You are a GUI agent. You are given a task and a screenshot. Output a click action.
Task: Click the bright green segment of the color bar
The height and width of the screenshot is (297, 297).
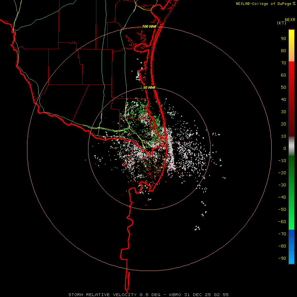coord(291,192)
